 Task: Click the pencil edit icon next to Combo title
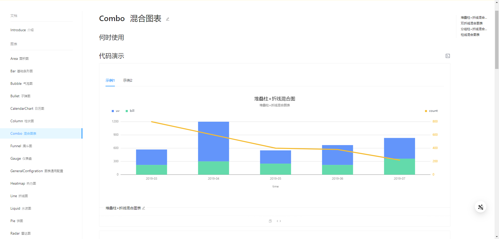point(167,19)
